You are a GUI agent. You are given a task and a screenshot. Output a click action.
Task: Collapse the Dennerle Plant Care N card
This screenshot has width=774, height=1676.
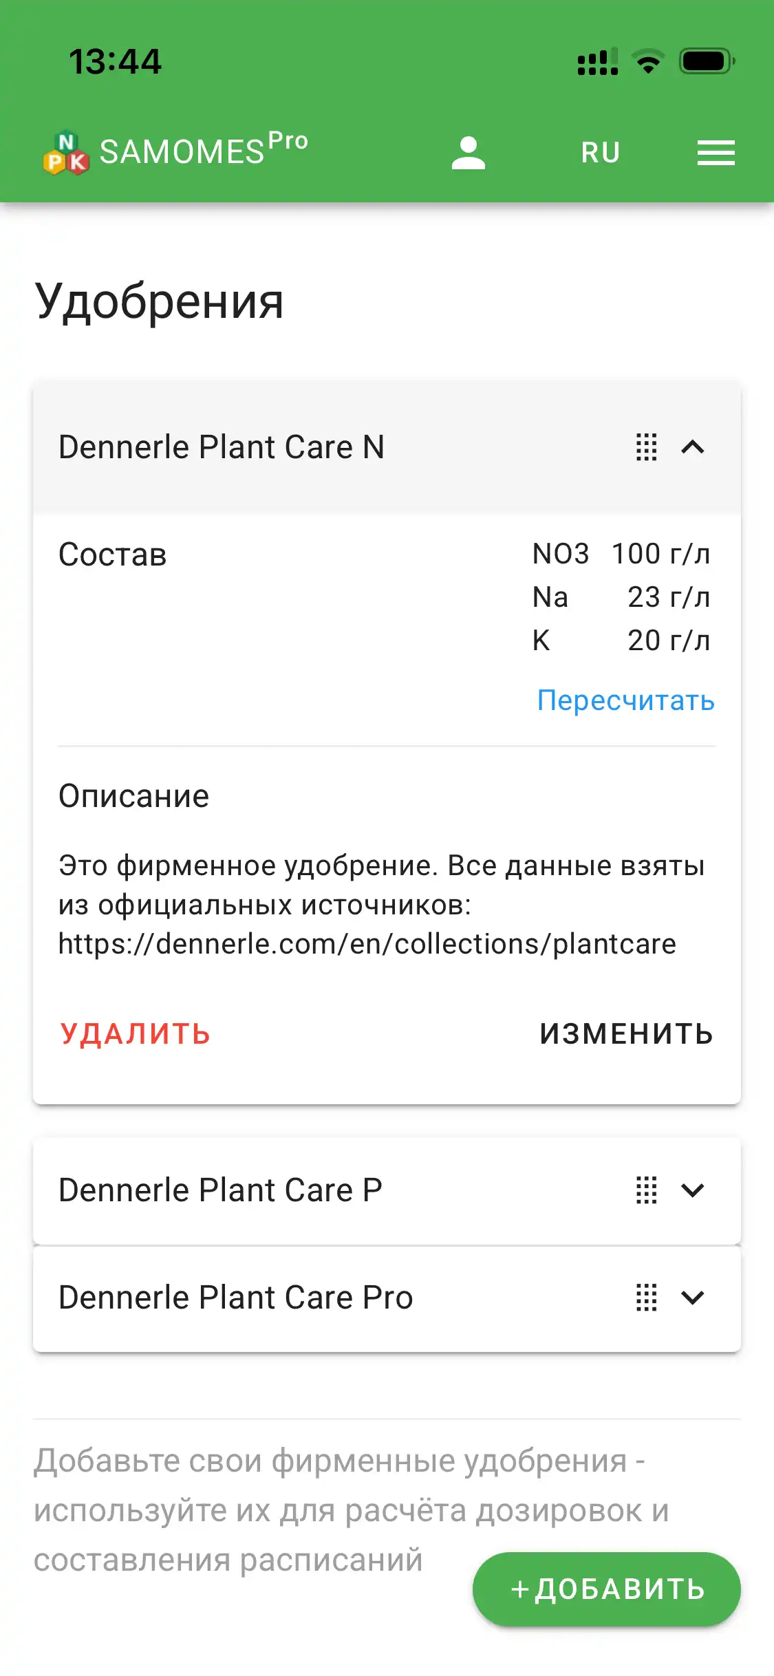point(693,447)
